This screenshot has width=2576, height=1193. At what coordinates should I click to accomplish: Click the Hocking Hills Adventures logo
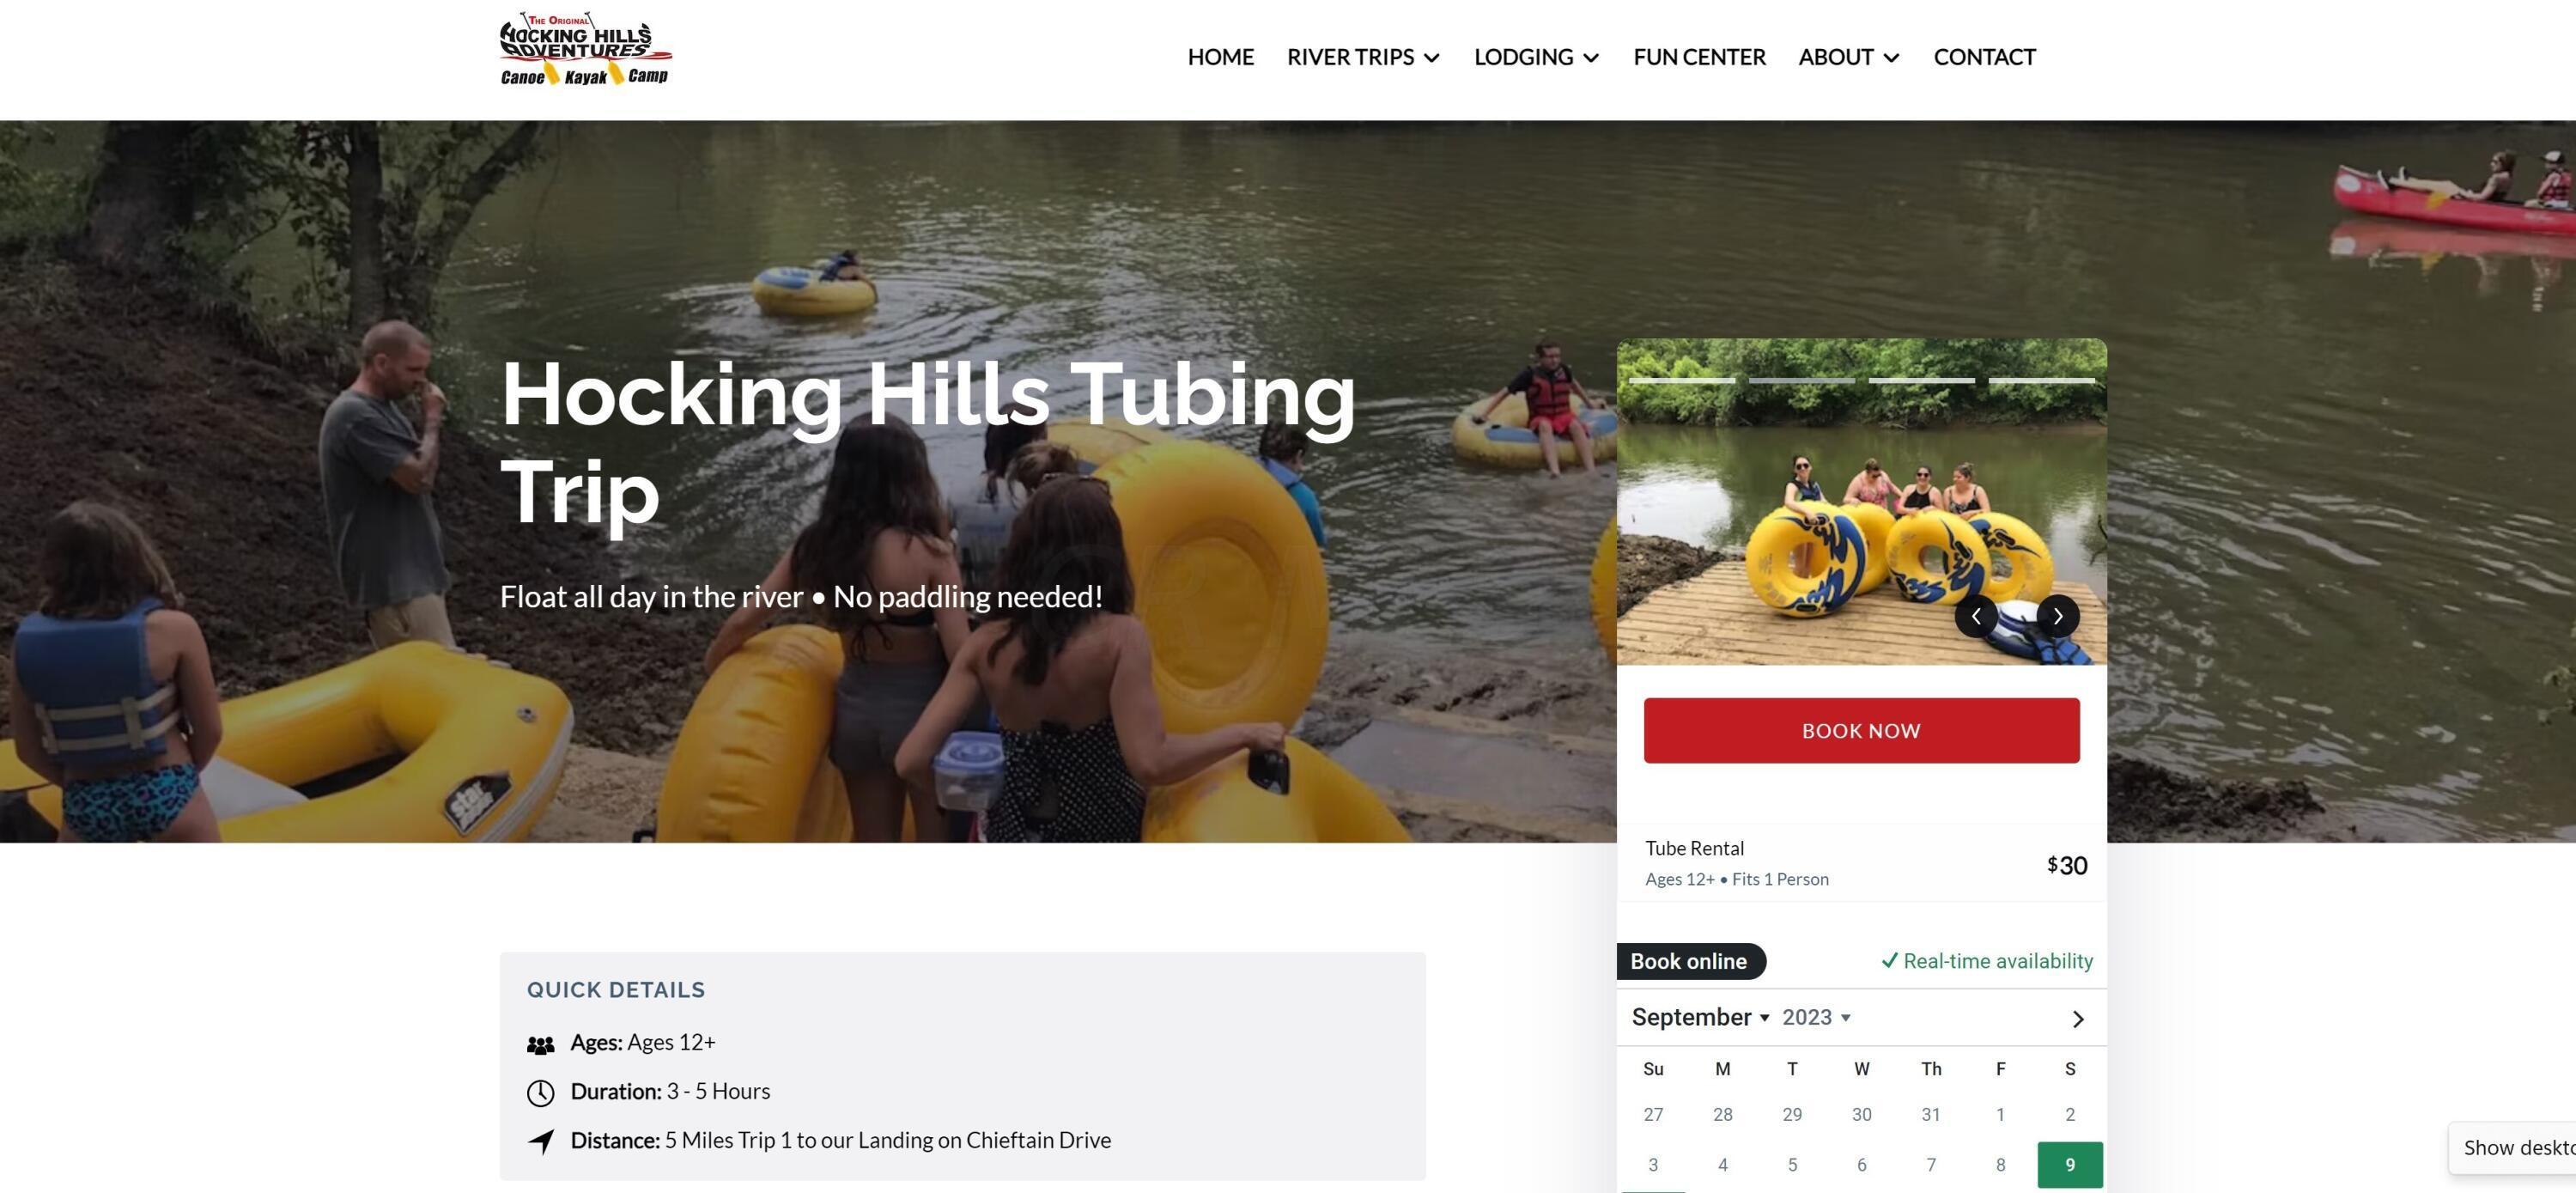(585, 49)
